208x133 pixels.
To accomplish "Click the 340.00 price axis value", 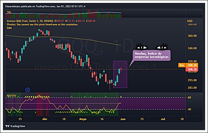I will click(192, 48).
